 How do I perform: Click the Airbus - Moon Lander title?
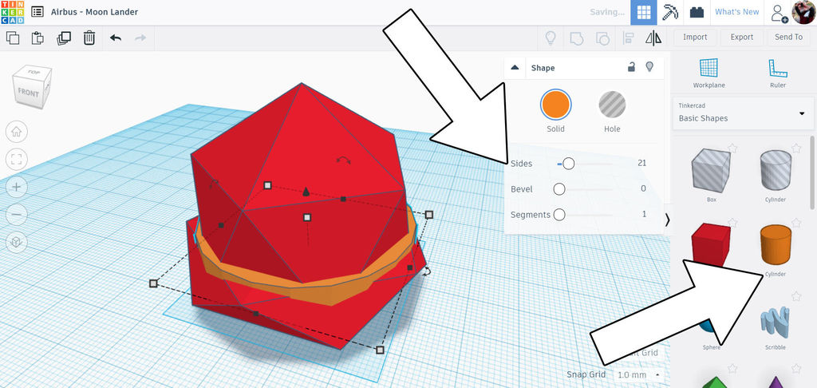point(94,12)
